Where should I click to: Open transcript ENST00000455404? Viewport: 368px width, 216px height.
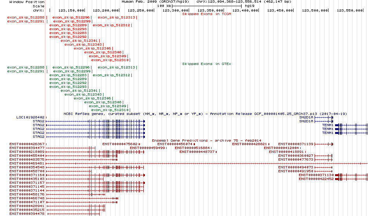pyautogui.click(x=27, y=156)
